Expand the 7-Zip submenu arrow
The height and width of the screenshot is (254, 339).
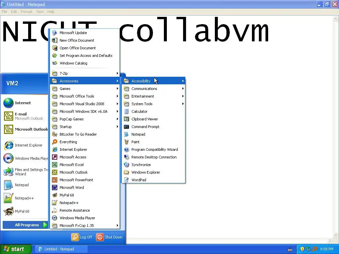tap(118, 73)
